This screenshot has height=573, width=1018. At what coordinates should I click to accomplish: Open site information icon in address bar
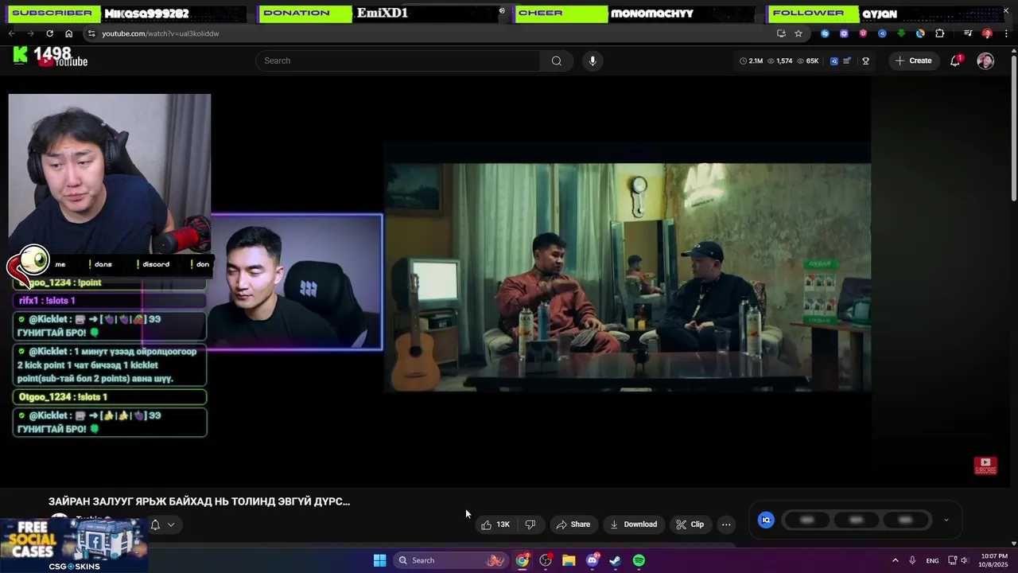pyautogui.click(x=91, y=33)
